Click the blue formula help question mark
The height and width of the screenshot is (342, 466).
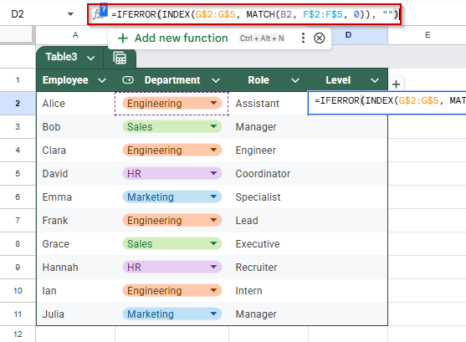(104, 10)
